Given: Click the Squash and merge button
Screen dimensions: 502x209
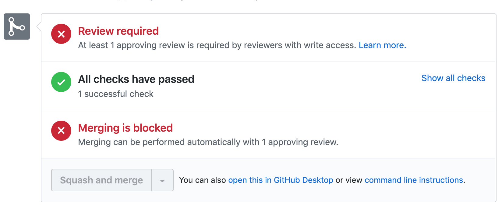Looking at the screenshot, I should [x=101, y=180].
